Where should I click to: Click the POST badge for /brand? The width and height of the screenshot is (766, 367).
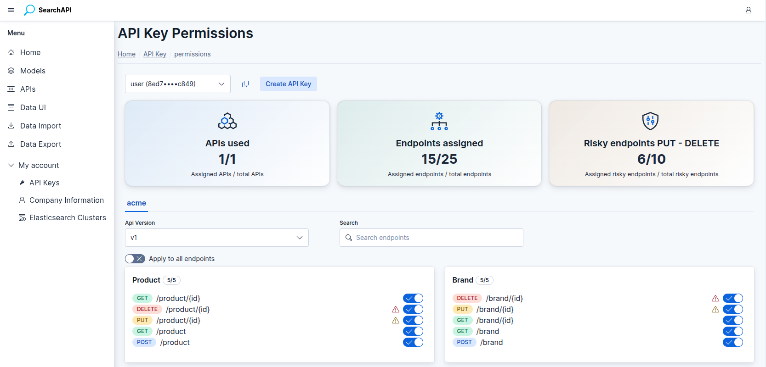pos(464,342)
